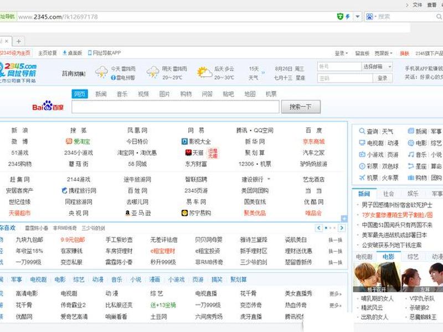This screenshot has height=332, width=443.
Task: Click the 登录 button beside password field
Action: click(x=383, y=78)
